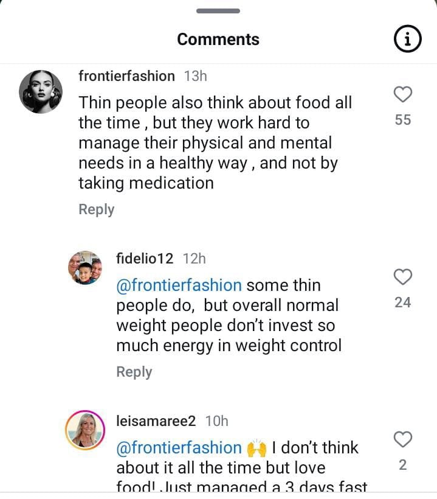Viewport: 437px width, 499px height.
Task: View the 55 likes count
Action: point(403,120)
